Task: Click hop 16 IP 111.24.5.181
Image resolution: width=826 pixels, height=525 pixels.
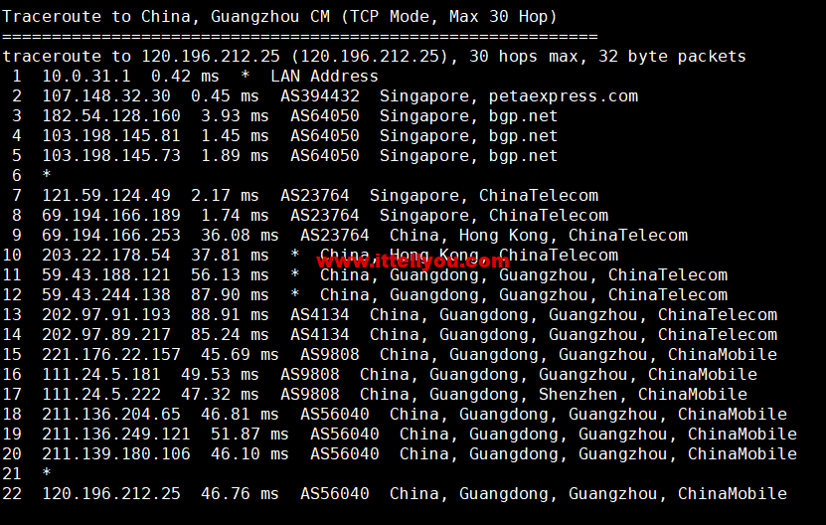Action: (x=101, y=374)
